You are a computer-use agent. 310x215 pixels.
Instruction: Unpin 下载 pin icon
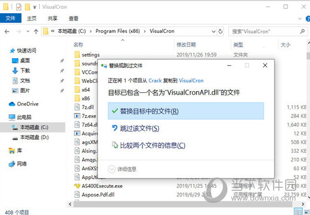(x=62, y=71)
